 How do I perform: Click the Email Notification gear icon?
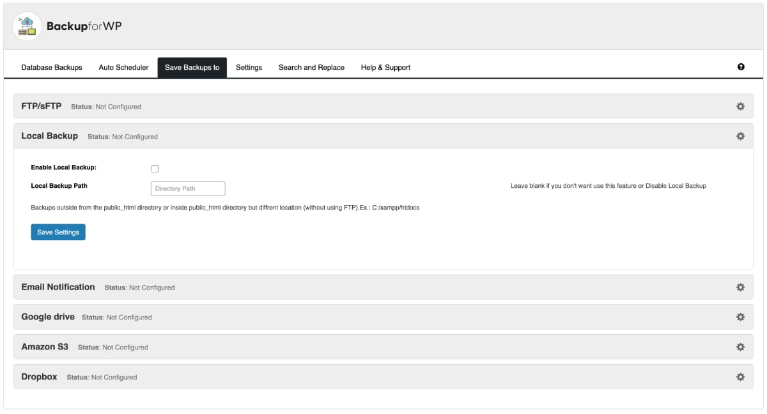[x=740, y=287]
